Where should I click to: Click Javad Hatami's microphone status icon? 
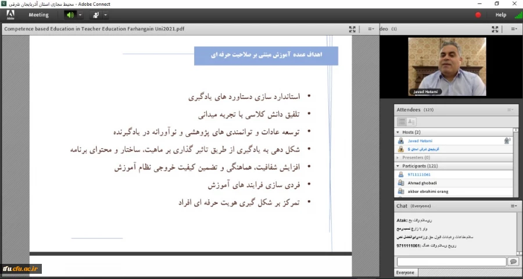pyautogui.click(x=507, y=141)
